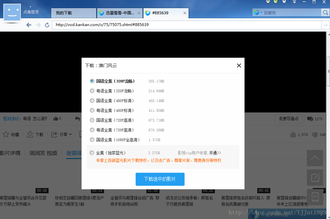The height and width of the screenshot is (219, 330).
Task: Pick 粤语全集 (720P高清) radio button
Action: (x=92, y=130)
